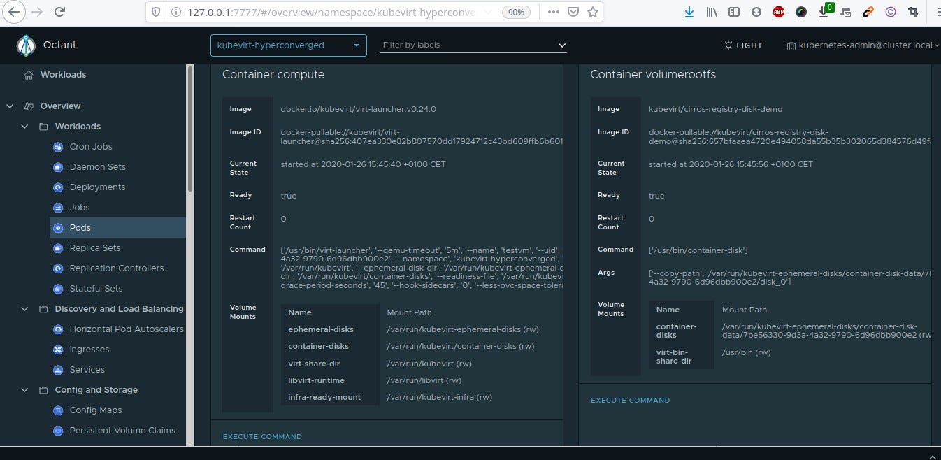Toggle the LIGHT theme switch
This screenshot has height=460, width=941.
click(x=743, y=45)
